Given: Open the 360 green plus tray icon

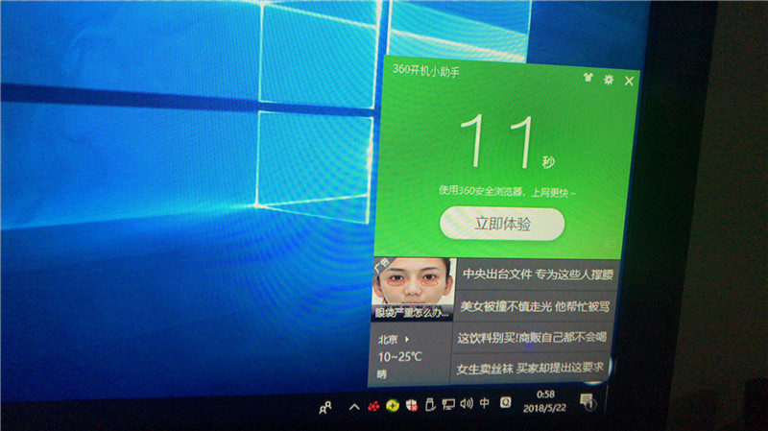Looking at the screenshot, I should pos(393,405).
